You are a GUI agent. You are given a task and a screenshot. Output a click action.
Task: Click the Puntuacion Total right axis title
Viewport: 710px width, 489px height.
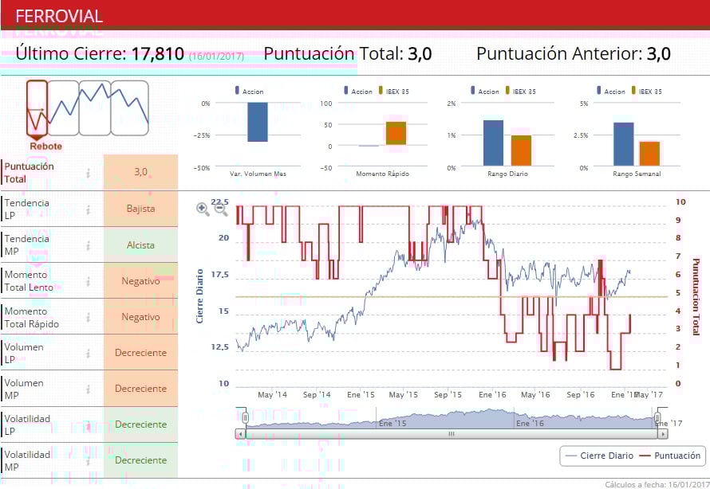point(696,296)
